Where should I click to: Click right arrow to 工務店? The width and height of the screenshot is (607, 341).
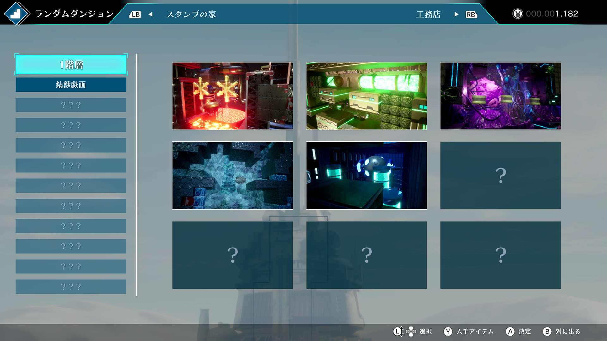click(x=456, y=14)
